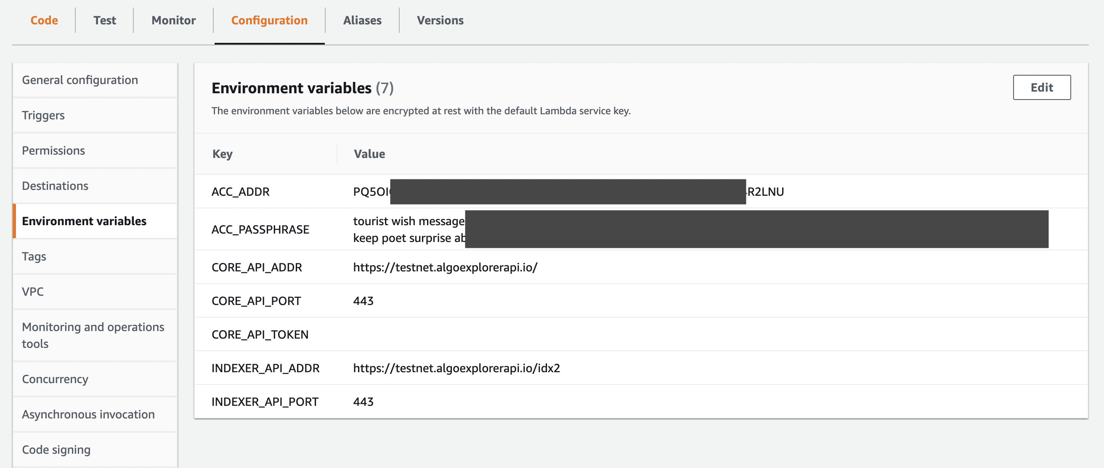The width and height of the screenshot is (1104, 468).
Task: Open VPC configuration section
Action: click(x=32, y=292)
